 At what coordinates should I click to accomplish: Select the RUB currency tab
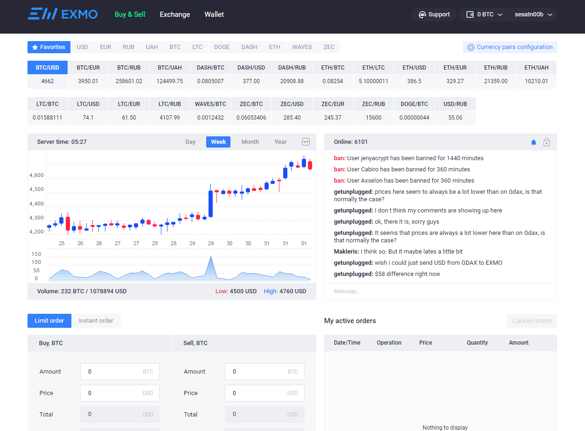click(x=128, y=47)
